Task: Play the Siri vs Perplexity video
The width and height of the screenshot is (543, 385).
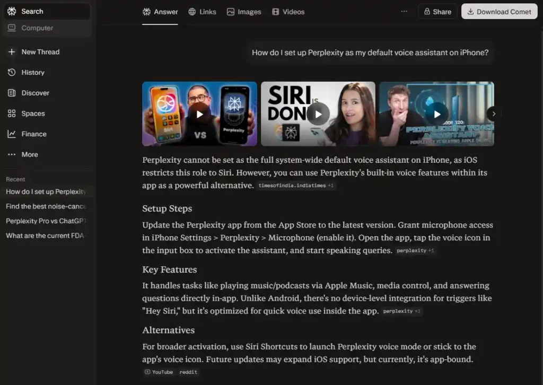Action: [x=199, y=113]
